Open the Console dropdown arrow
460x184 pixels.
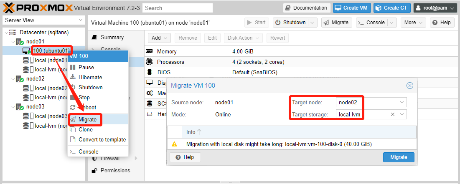391,23
